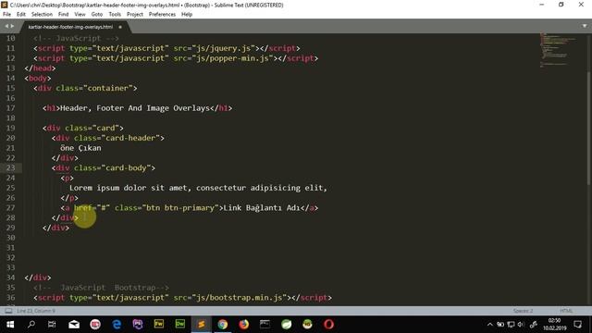Screen dimensions: 592x333
Task: Open the pen/link tray icon beside volume
Action: [x=533, y=325]
